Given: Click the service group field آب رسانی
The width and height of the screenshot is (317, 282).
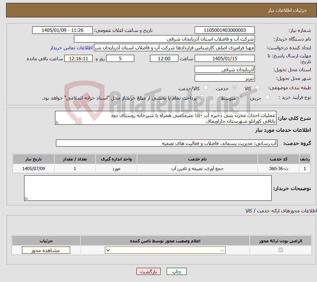Looking at the screenshot, I should (167, 143).
